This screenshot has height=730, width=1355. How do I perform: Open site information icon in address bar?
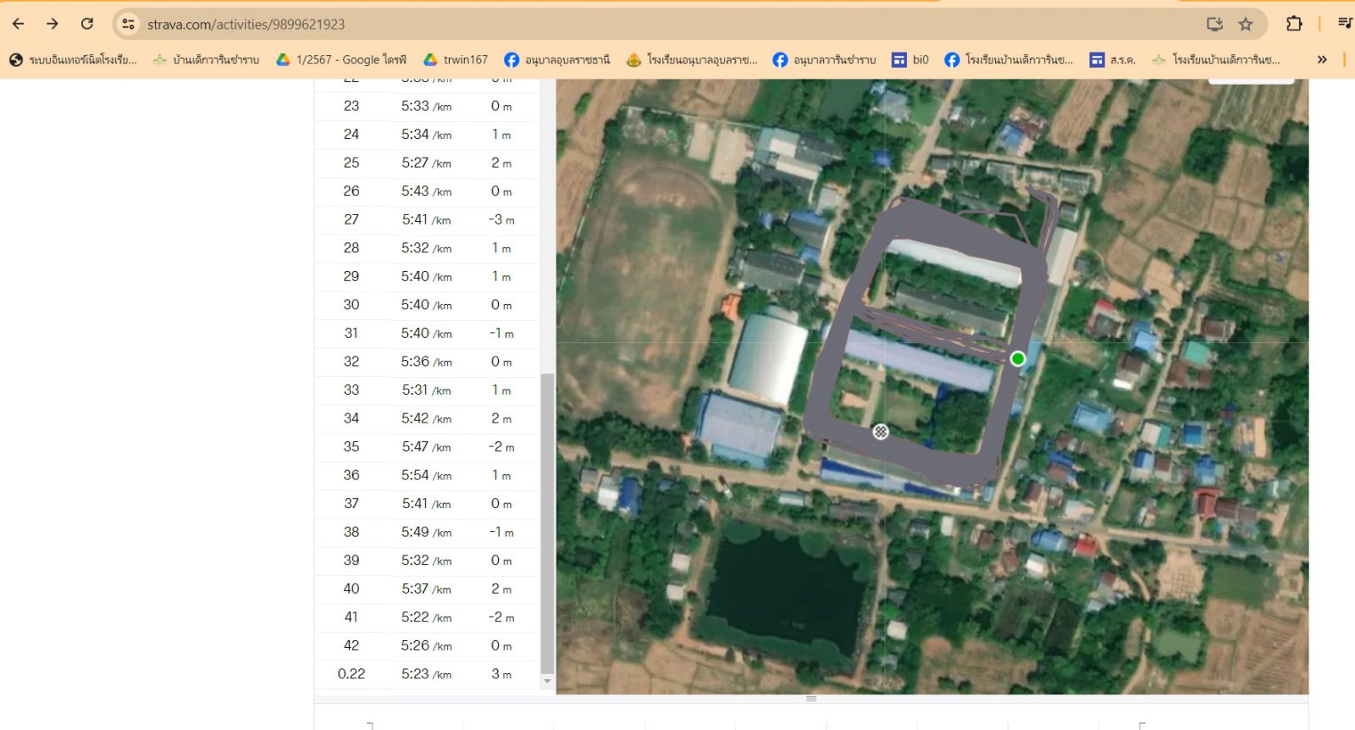click(129, 24)
